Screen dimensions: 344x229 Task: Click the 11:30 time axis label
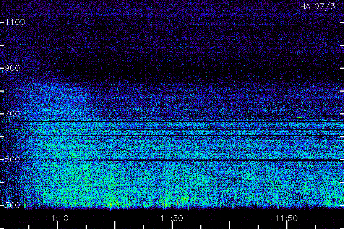(172, 218)
